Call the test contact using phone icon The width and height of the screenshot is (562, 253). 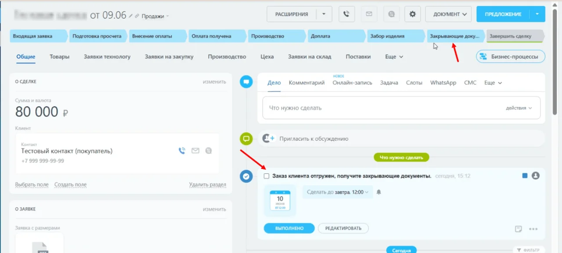click(x=182, y=151)
